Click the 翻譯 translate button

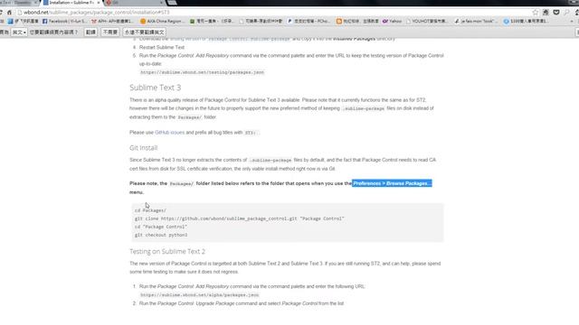click(x=90, y=32)
